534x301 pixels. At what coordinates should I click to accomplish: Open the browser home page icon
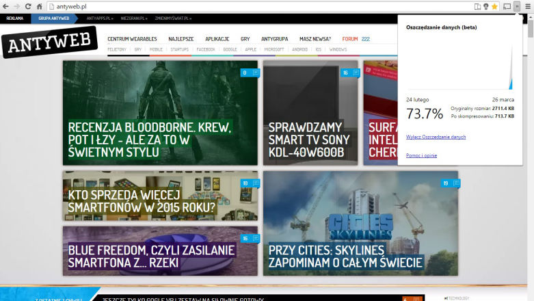40,6
